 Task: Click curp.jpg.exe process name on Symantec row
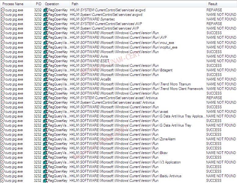(14, 19)
